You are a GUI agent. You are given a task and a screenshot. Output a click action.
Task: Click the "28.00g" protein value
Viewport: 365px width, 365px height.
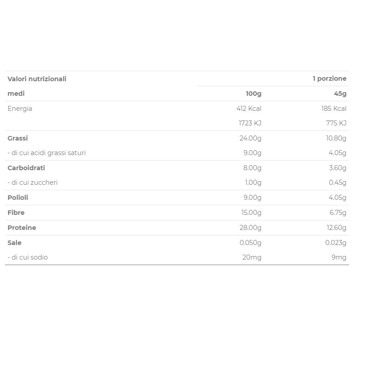click(x=250, y=228)
